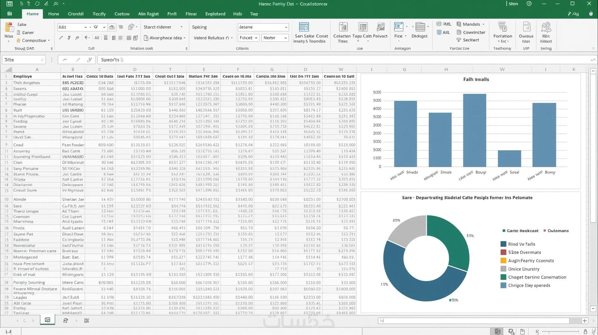The height and width of the screenshot is (335, 598).
Task: Click the Dedoget ribbon icon
Action: (420, 27)
